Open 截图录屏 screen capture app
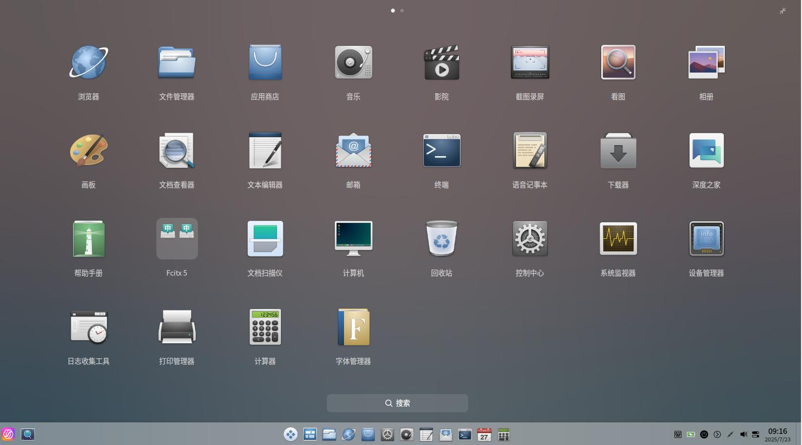This screenshot has height=445, width=802. [530, 62]
